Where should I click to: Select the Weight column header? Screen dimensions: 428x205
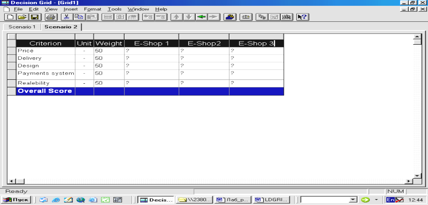coord(109,44)
